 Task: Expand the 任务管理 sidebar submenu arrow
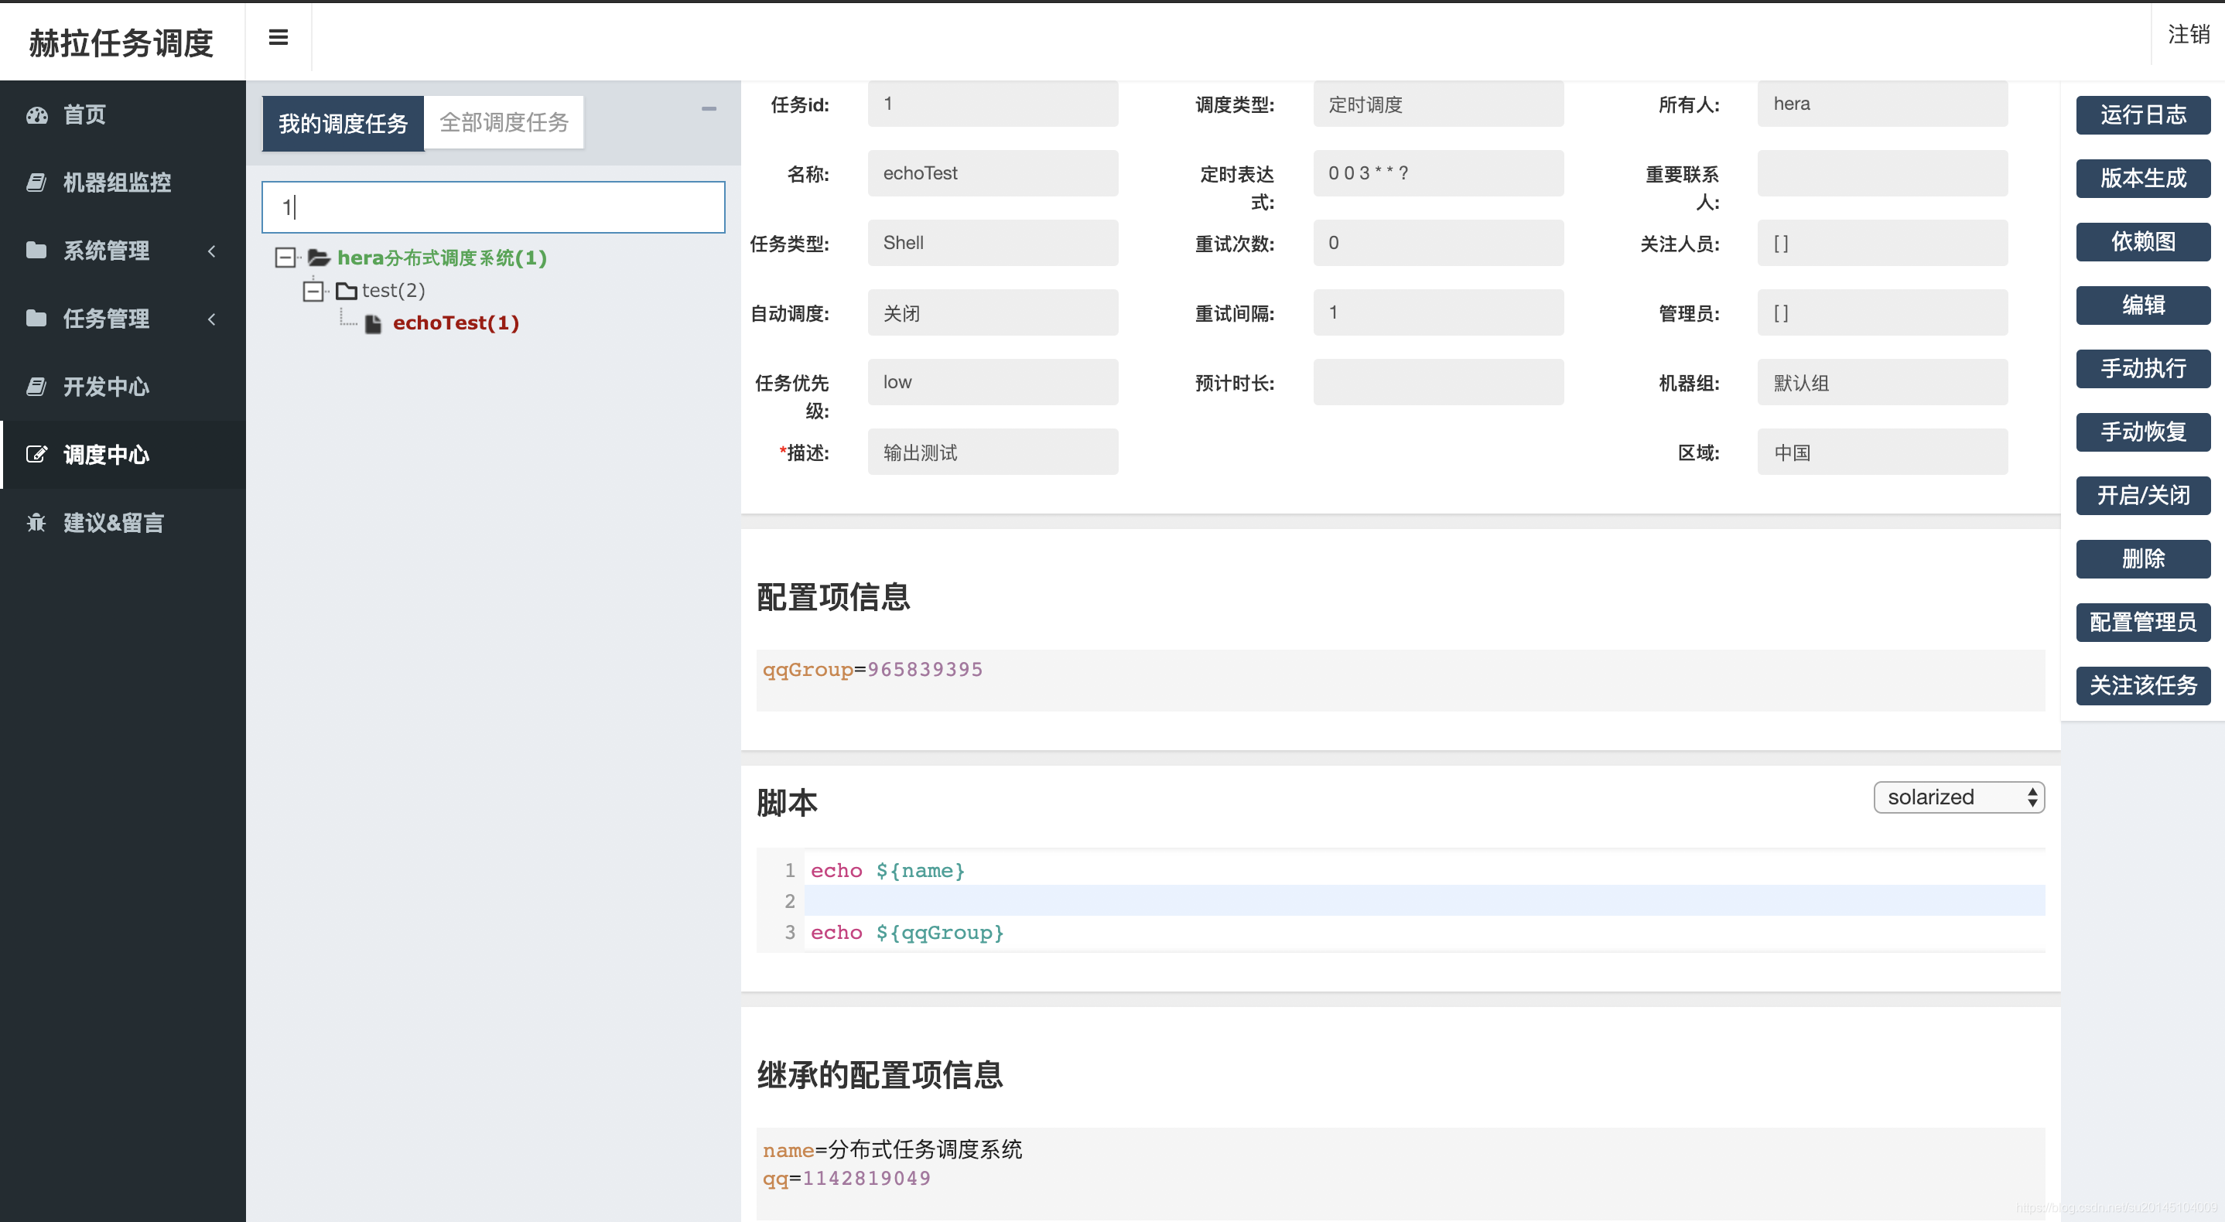[212, 319]
